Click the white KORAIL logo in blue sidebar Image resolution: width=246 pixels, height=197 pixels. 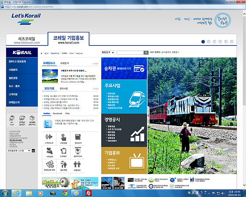point(22,53)
